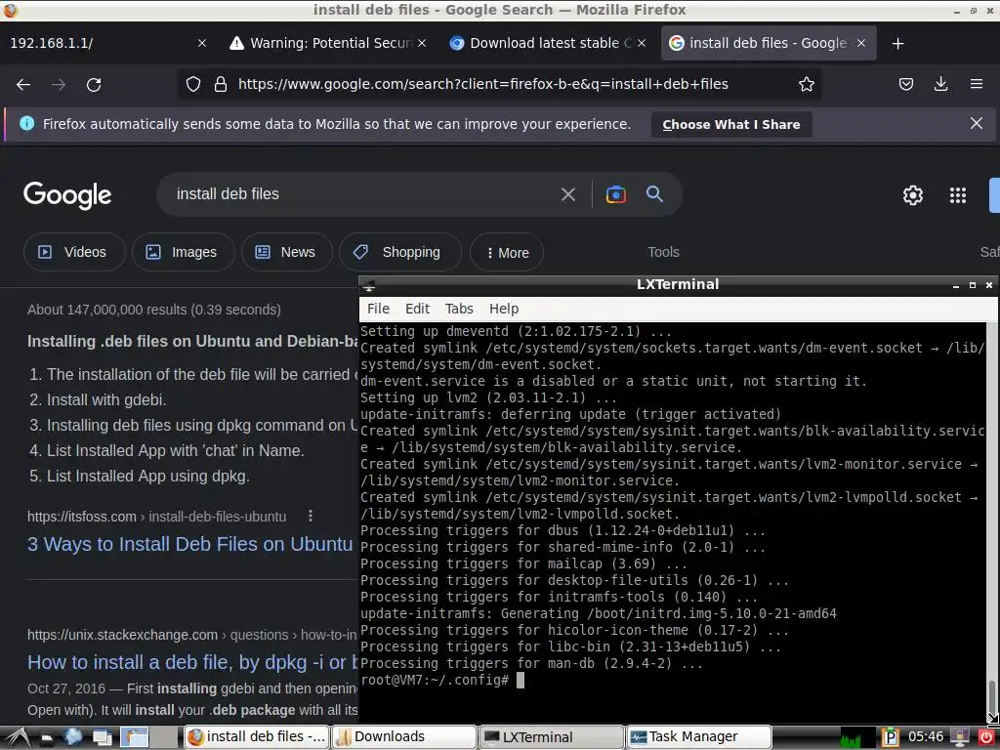This screenshot has height=750, width=1000.
Task: Click the LXTerminal taskbar button
Action: tap(551, 737)
